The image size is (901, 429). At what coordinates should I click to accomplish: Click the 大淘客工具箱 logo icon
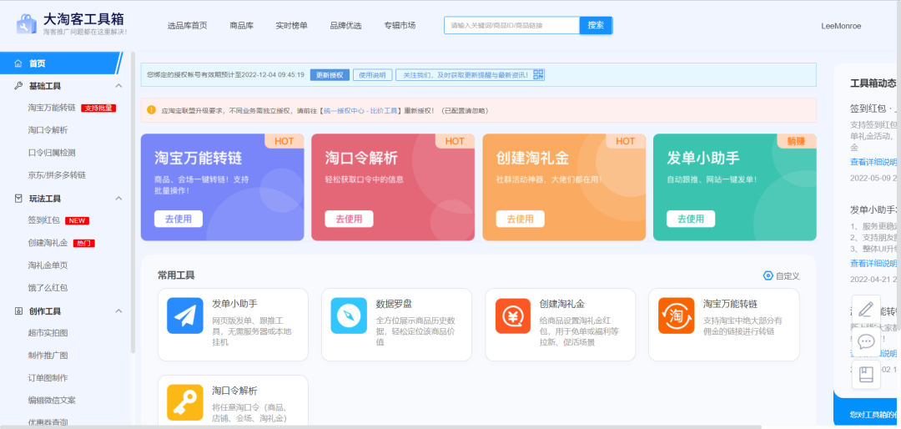click(27, 25)
